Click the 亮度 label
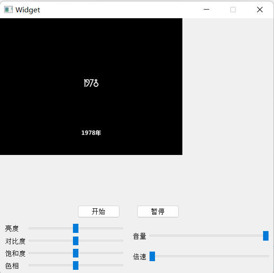274x273 pixels. [x=12, y=228]
